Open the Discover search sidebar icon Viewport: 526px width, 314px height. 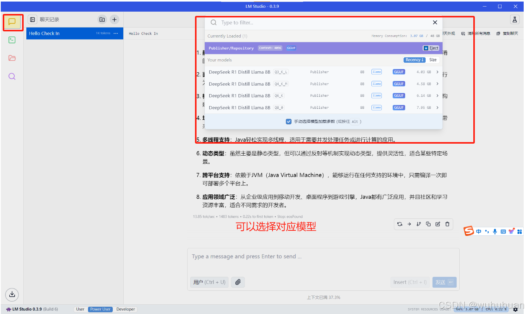[x=12, y=76]
